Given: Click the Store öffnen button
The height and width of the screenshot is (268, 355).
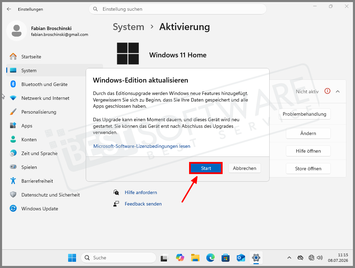Looking at the screenshot, I should [x=308, y=169].
